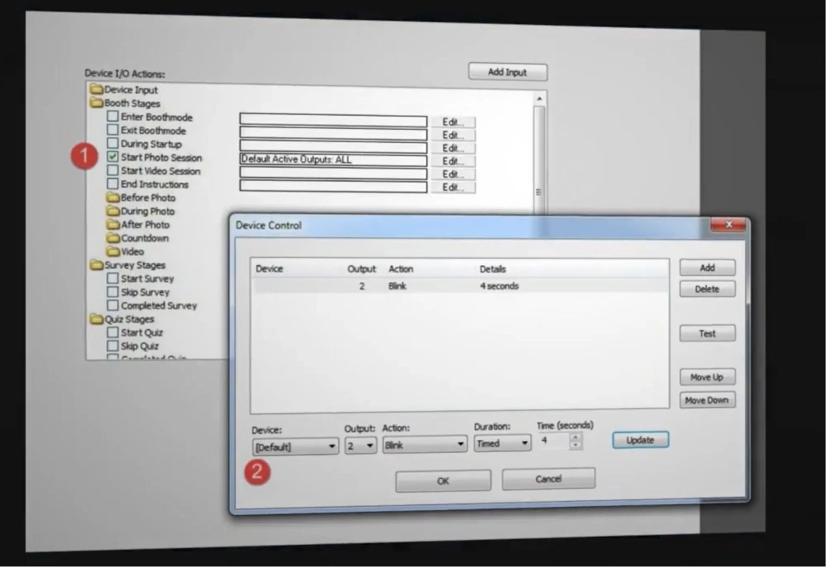Collapse the Booth Stages folder
The image size is (826, 567).
tap(125, 103)
